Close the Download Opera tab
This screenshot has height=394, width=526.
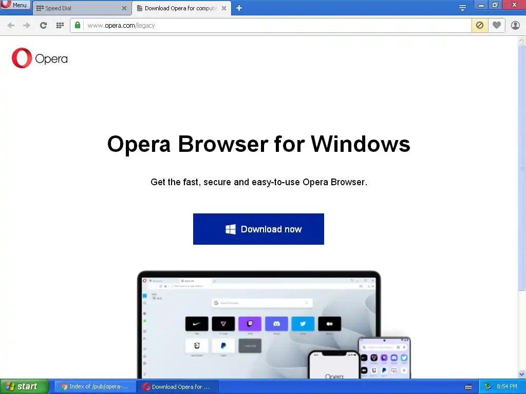tap(224, 8)
